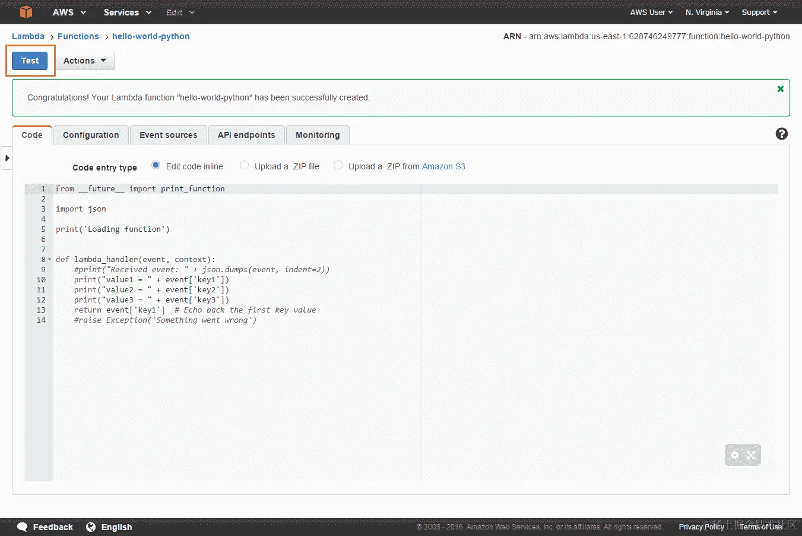Image resolution: width=802 pixels, height=536 pixels.
Task: Click the Code entry type label
Action: 104,168
